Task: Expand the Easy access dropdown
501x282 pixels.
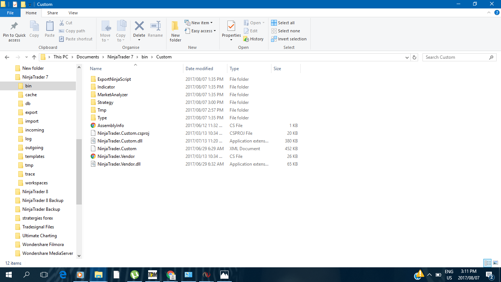Action: pyautogui.click(x=200, y=31)
